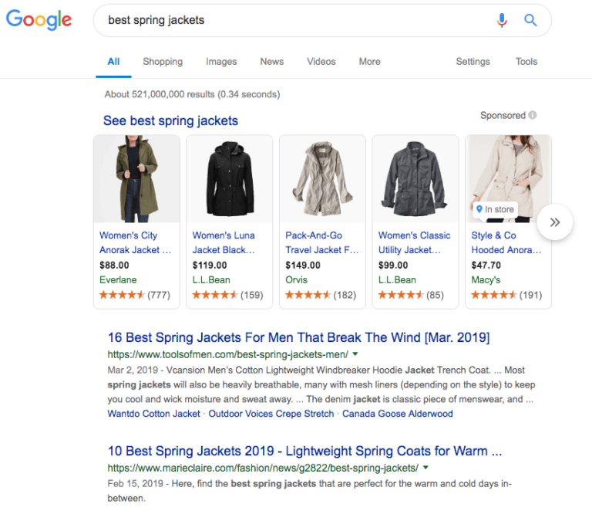Click the Sponsored info icon
The height and width of the screenshot is (521, 592).
(533, 115)
